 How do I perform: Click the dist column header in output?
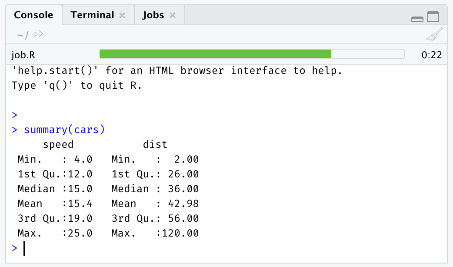(155, 144)
